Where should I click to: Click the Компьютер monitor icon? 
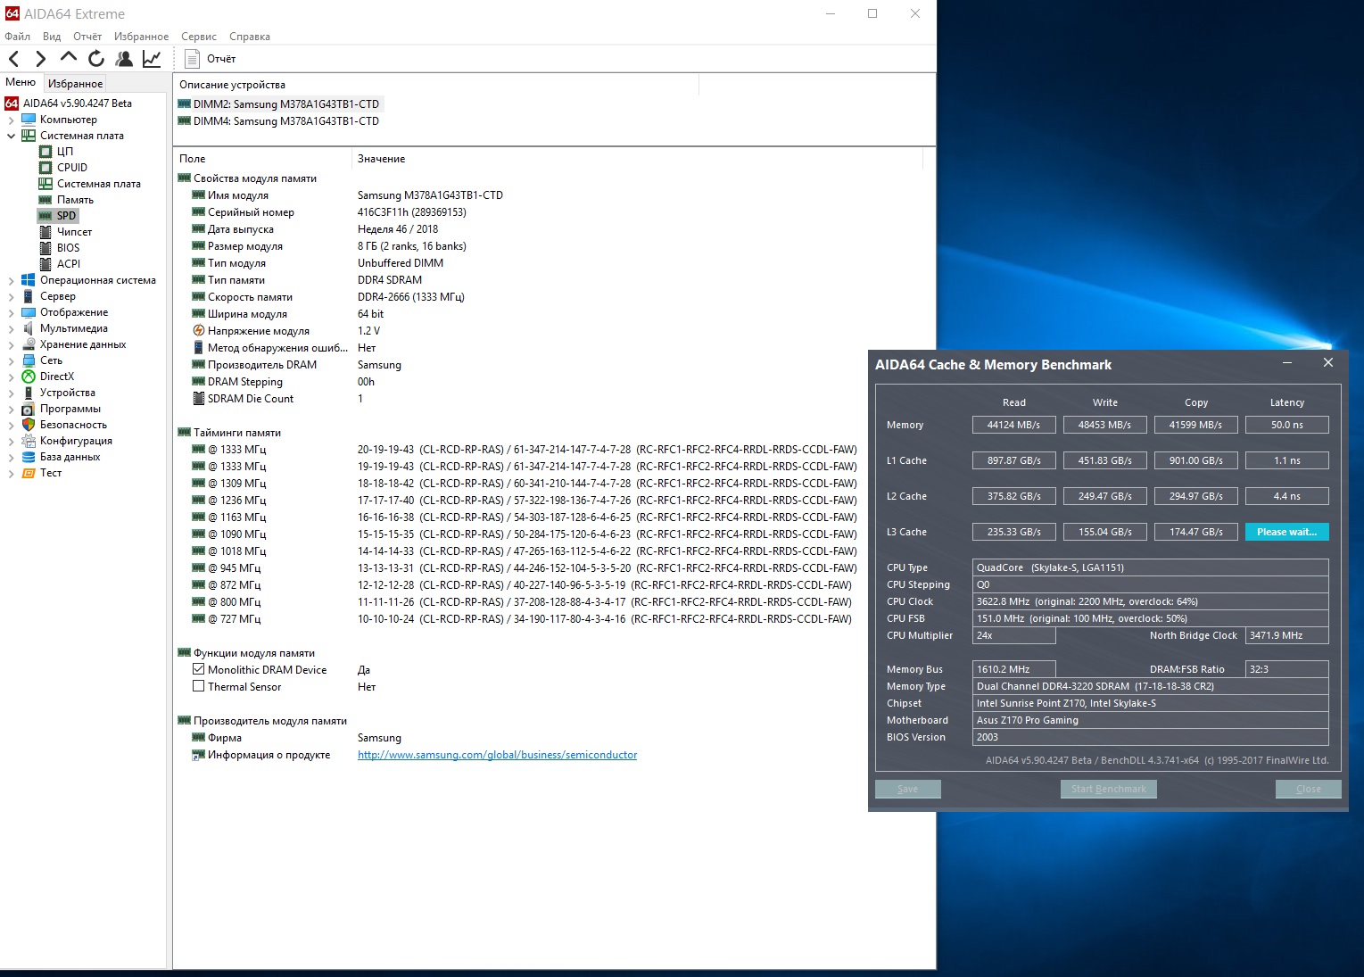[x=29, y=120]
